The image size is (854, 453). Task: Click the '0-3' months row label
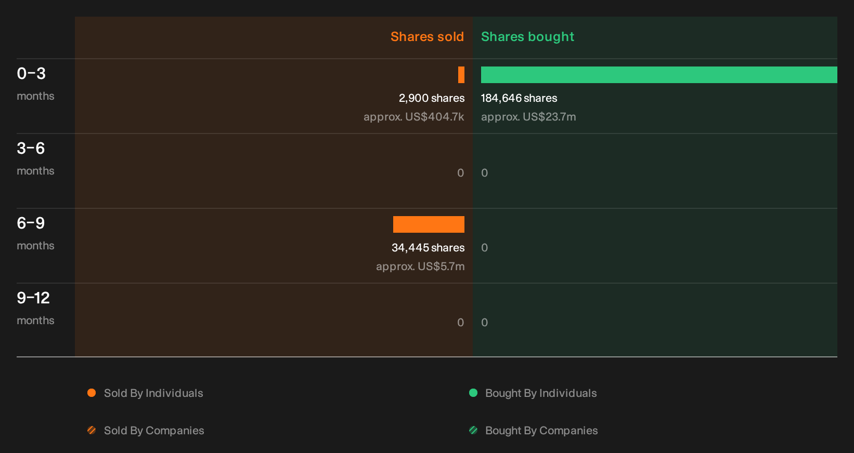[x=31, y=74]
